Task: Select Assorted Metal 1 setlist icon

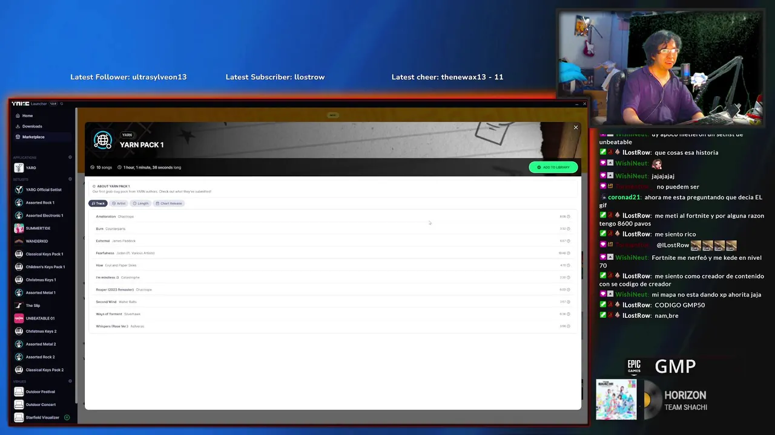Action: [19, 292]
